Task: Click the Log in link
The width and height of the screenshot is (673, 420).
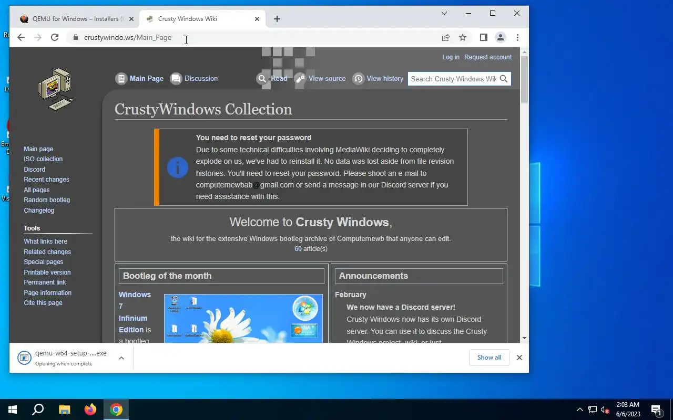Action: [451, 57]
